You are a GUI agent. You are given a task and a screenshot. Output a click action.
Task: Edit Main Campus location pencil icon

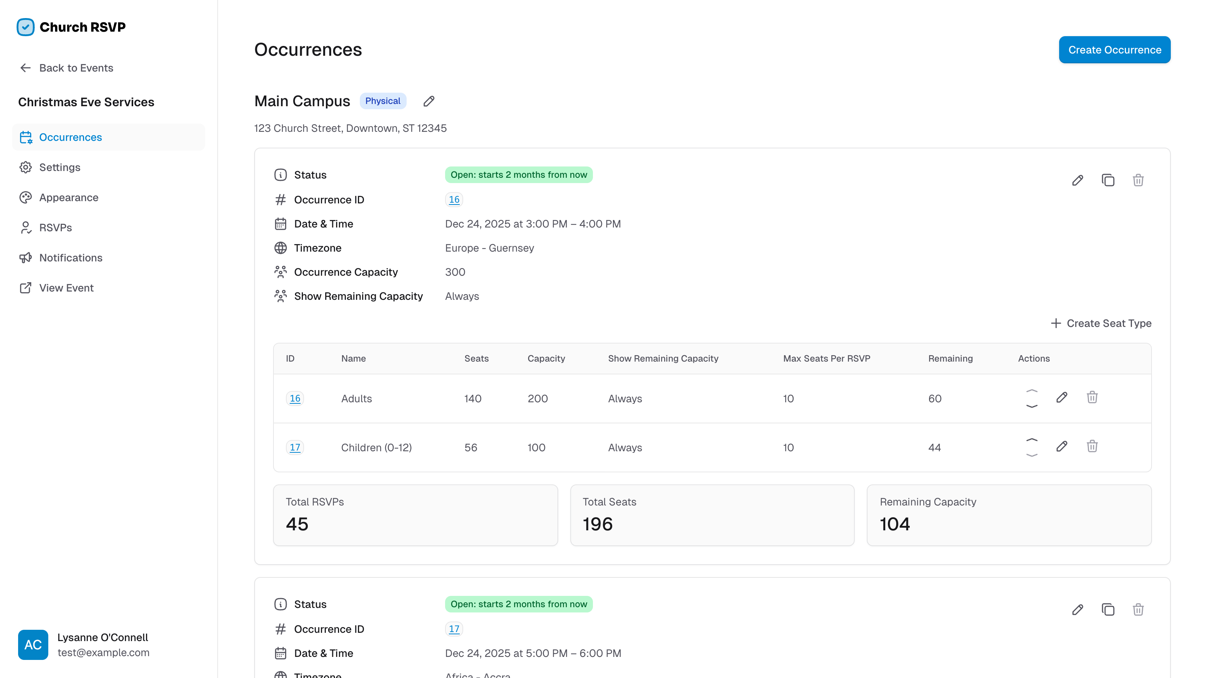point(429,101)
